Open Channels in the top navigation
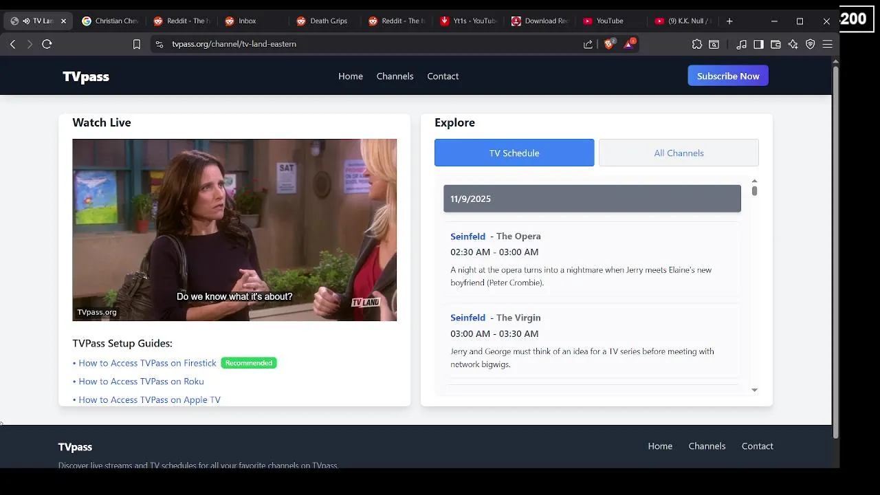Screen dimensions: 880x495 [395, 76]
